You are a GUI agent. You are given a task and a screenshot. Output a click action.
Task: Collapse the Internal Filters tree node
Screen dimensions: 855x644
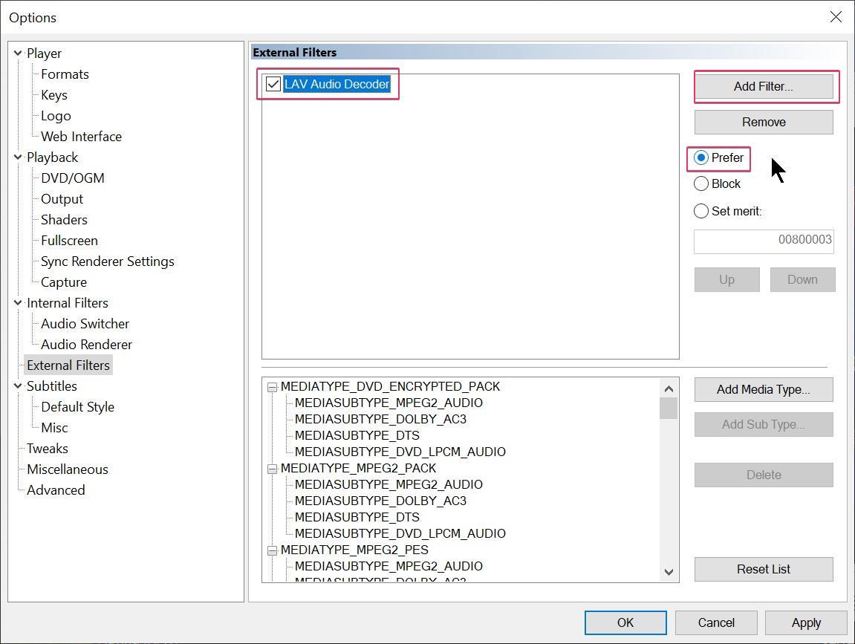[x=18, y=302]
